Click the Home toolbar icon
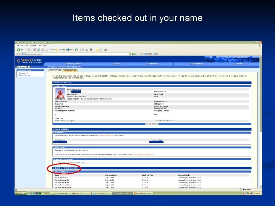 point(43,50)
